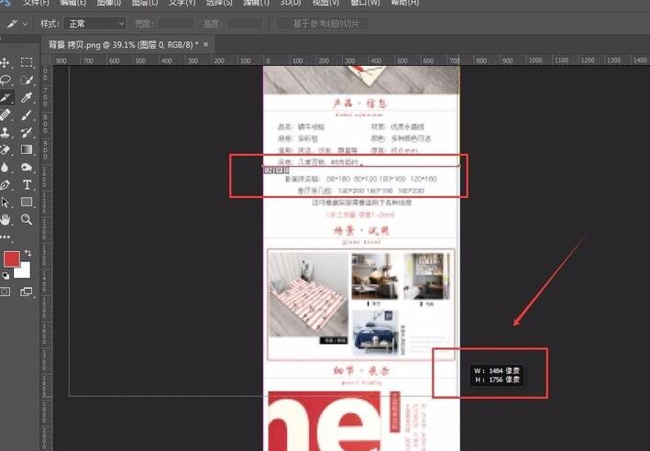Select the Move tool

pos(6,62)
